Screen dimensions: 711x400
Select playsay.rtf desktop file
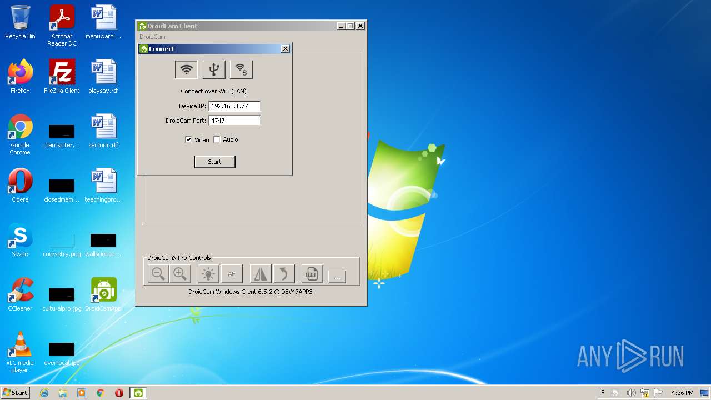pos(103,77)
